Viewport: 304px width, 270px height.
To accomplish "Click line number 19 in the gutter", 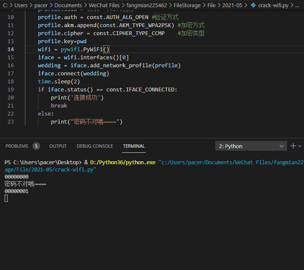I will 11,89.
